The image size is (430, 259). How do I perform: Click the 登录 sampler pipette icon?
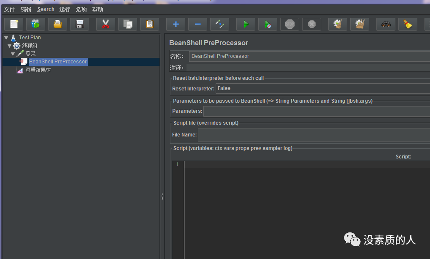20,54
